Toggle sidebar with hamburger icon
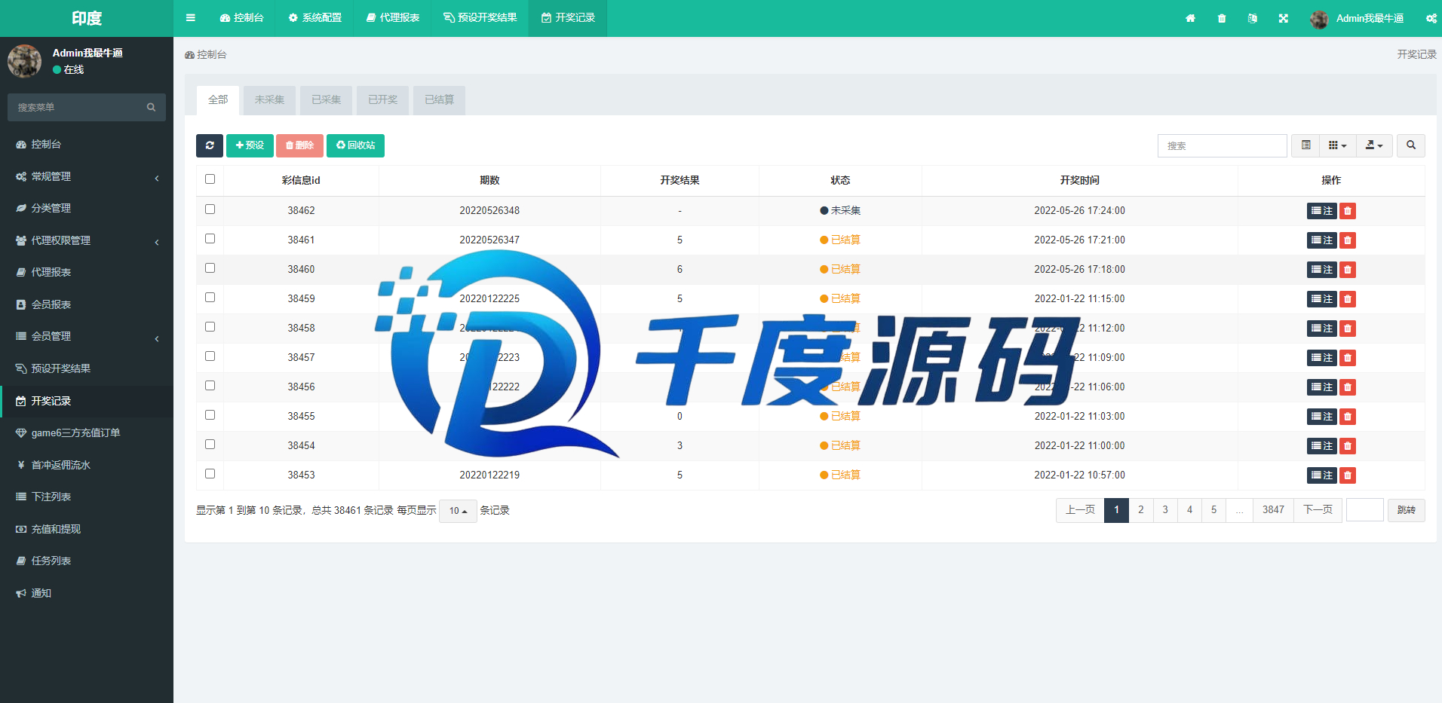Screen dimensions: 1442x703 pyautogui.click(x=191, y=18)
